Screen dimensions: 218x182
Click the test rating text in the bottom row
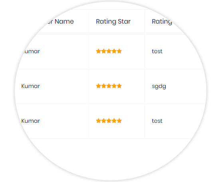tap(157, 121)
